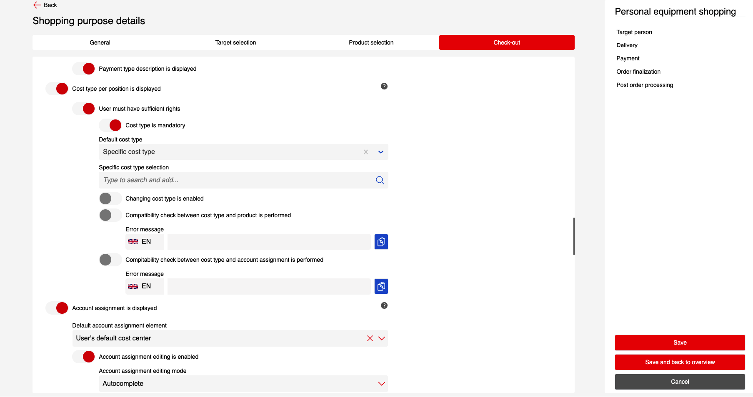Click help icon beside Cost type per position
The height and width of the screenshot is (397, 753).
pyautogui.click(x=384, y=86)
